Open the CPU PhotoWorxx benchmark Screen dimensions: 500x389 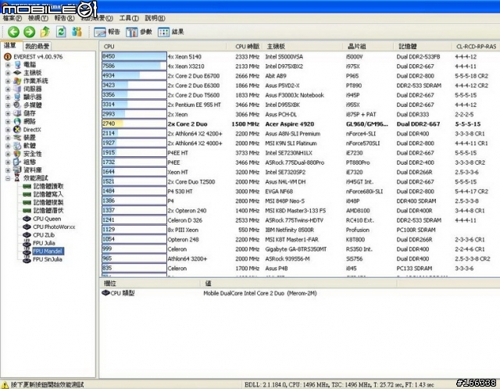click(x=54, y=227)
